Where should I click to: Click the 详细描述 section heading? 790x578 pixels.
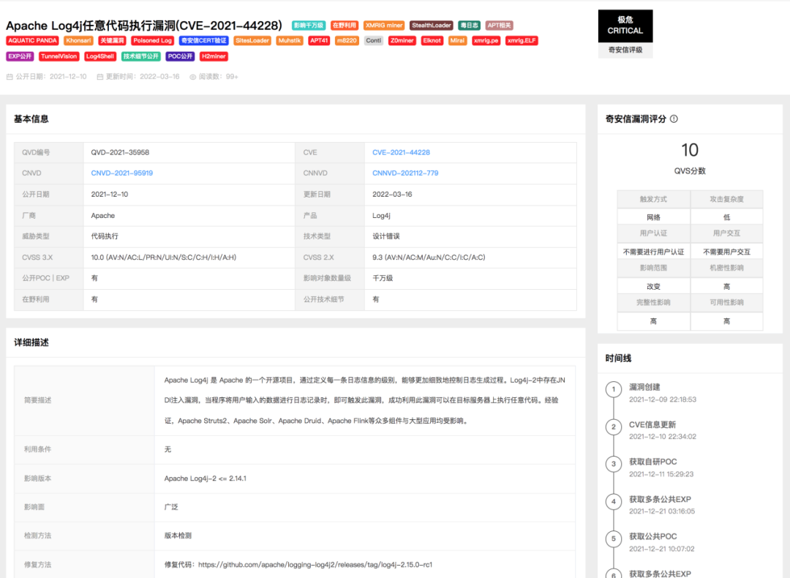point(31,342)
